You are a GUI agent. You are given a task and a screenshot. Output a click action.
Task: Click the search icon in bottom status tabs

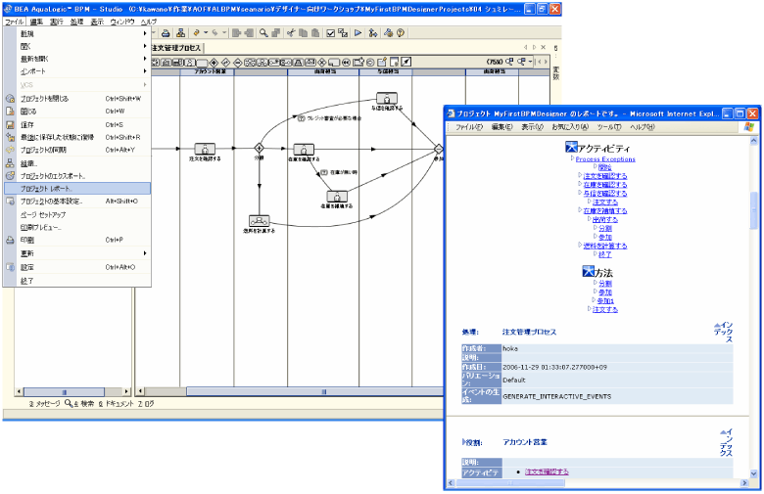click(x=69, y=403)
